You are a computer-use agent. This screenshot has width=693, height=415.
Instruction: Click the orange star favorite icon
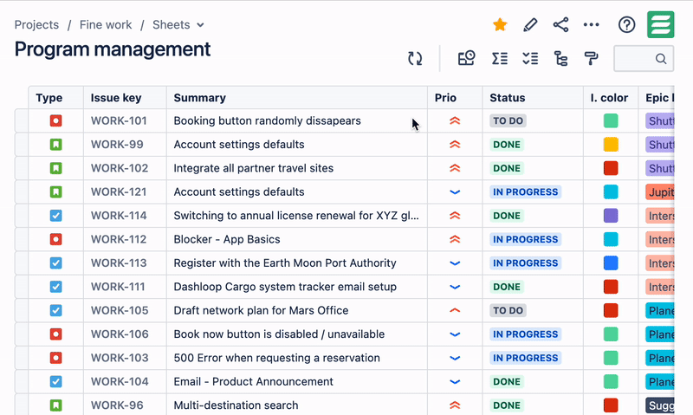(x=500, y=24)
